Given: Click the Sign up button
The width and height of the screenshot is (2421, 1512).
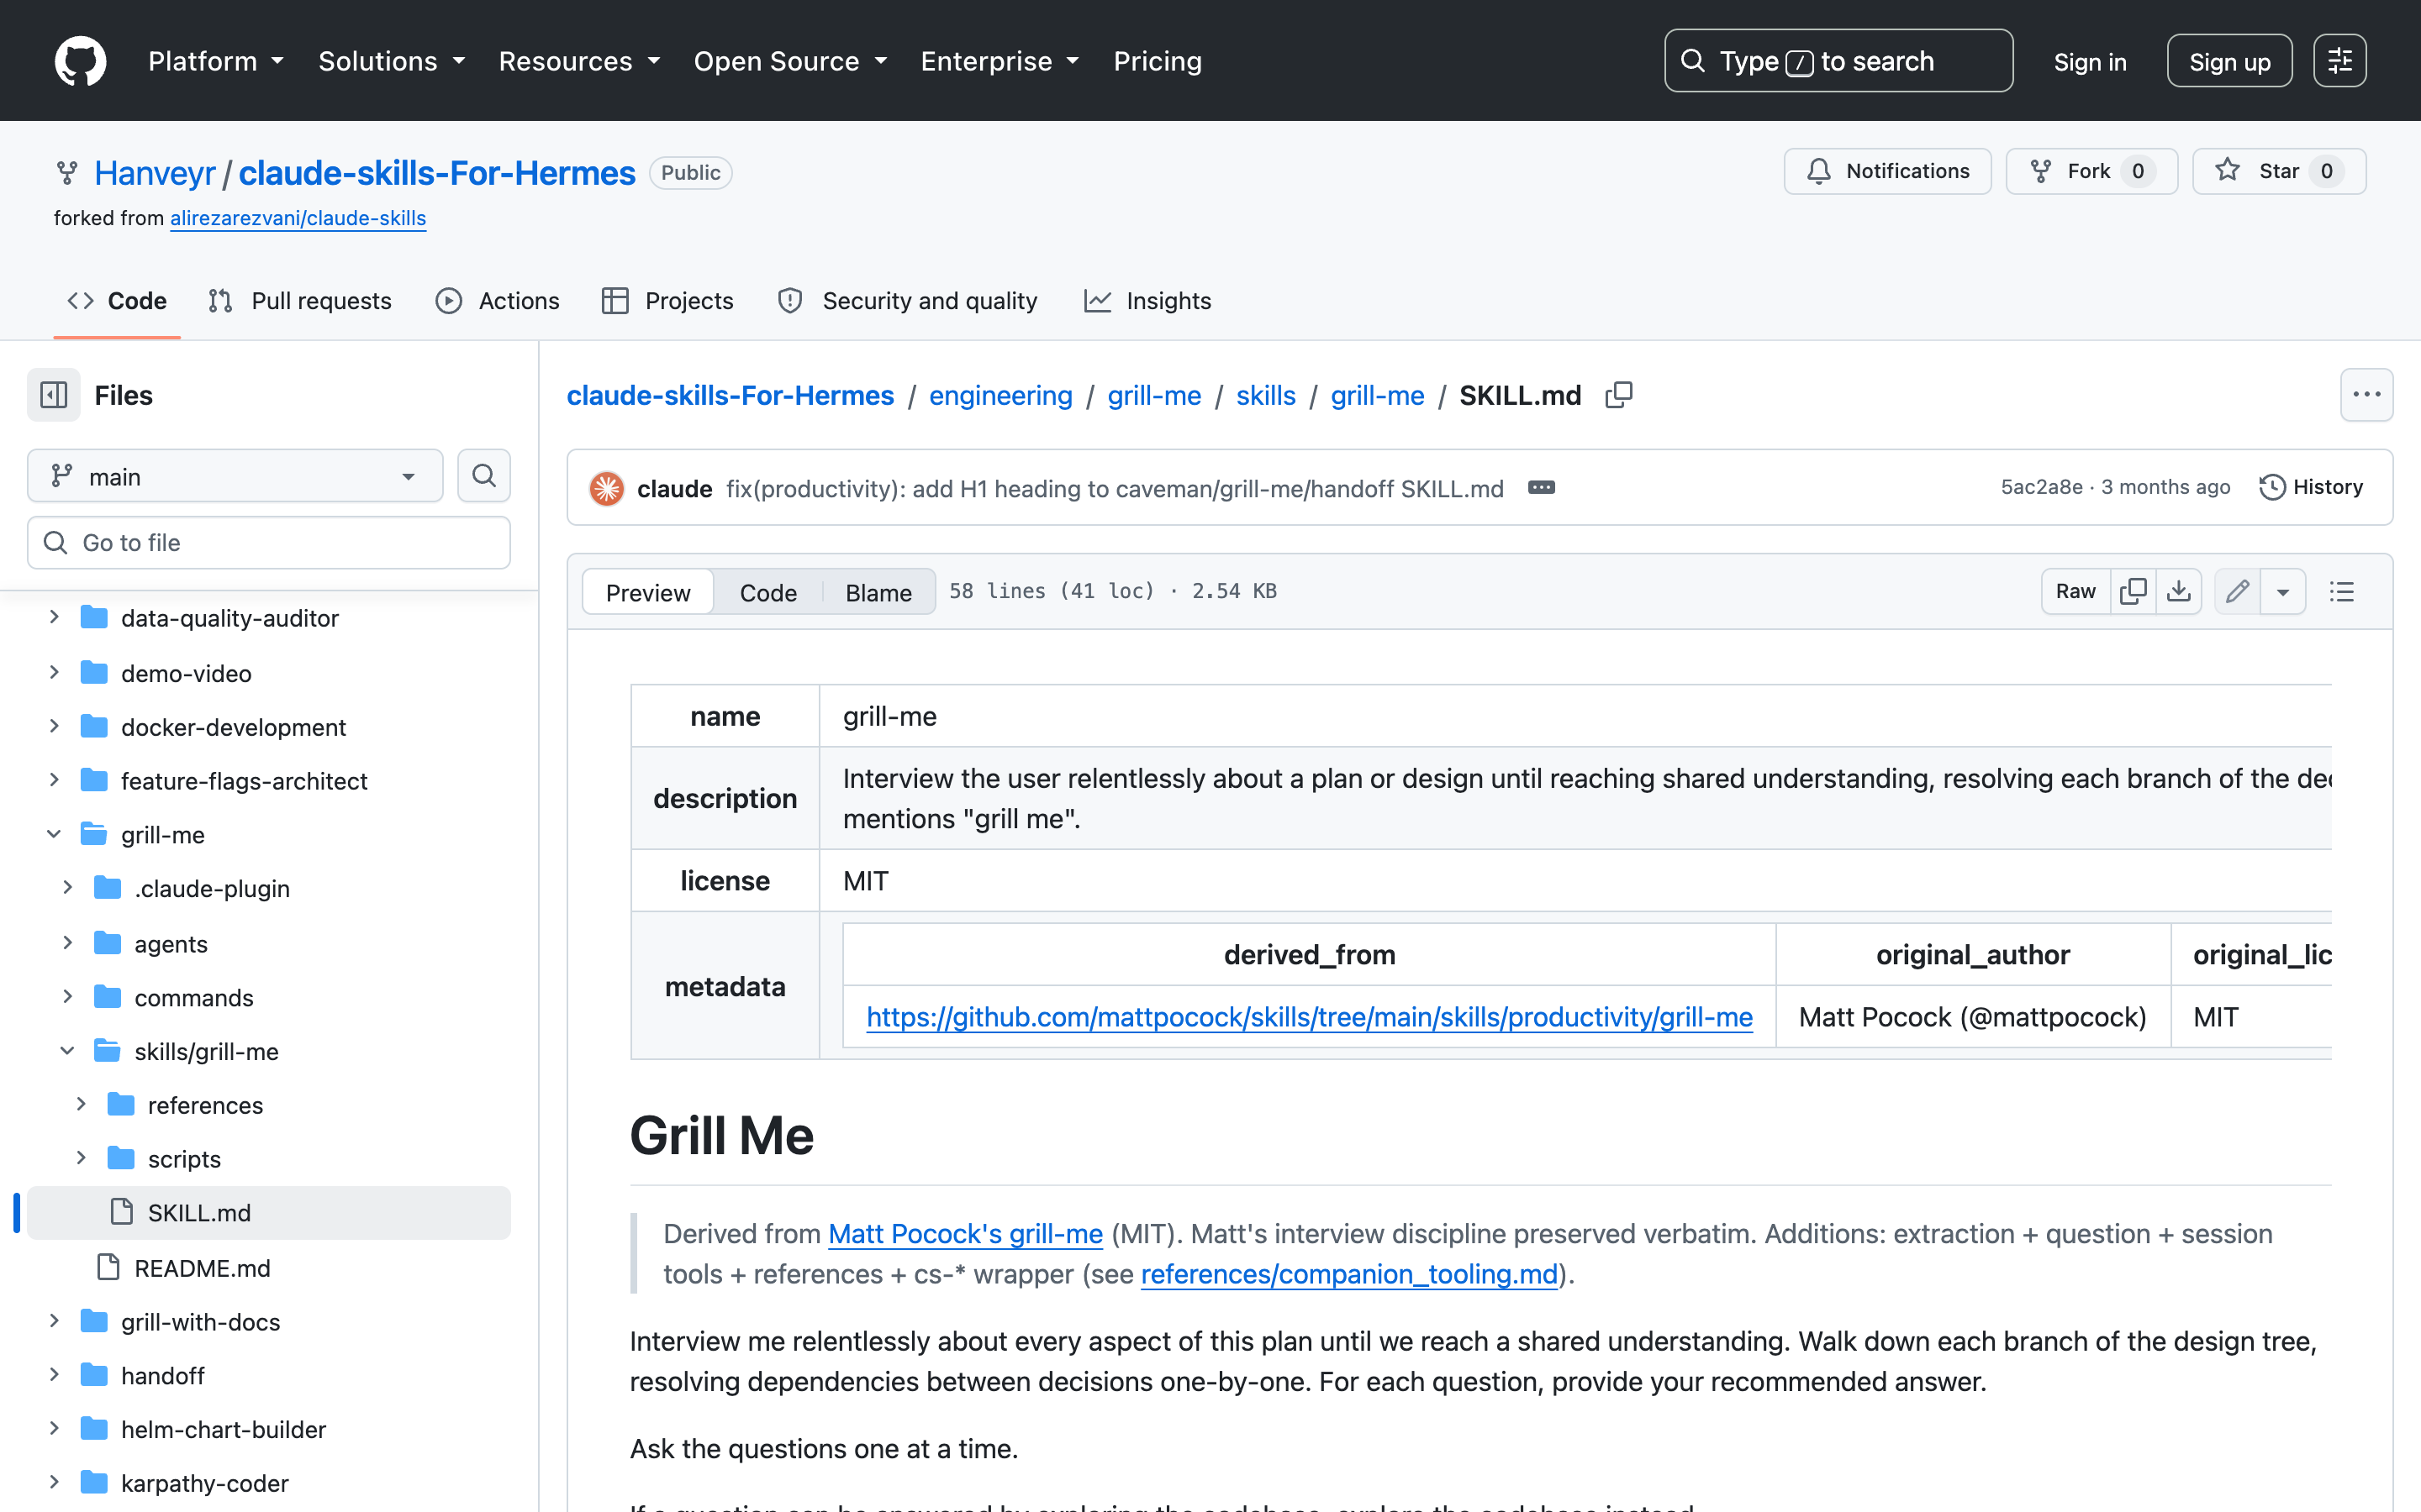Looking at the screenshot, I should tap(2229, 61).
